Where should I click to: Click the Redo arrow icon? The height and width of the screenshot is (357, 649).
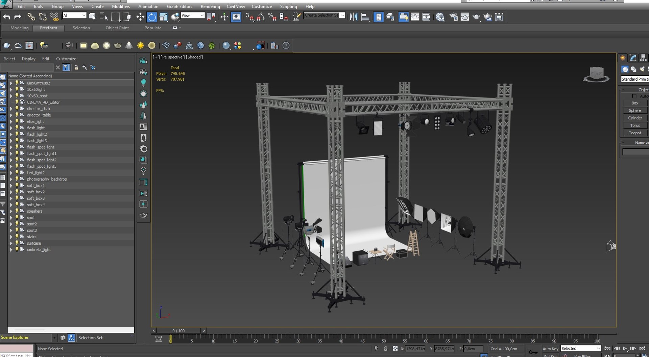18,17
